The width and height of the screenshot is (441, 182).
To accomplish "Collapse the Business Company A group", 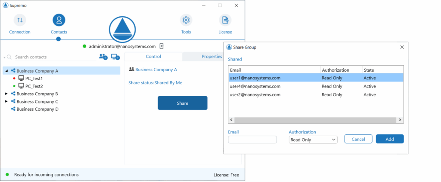I will coord(6,71).
